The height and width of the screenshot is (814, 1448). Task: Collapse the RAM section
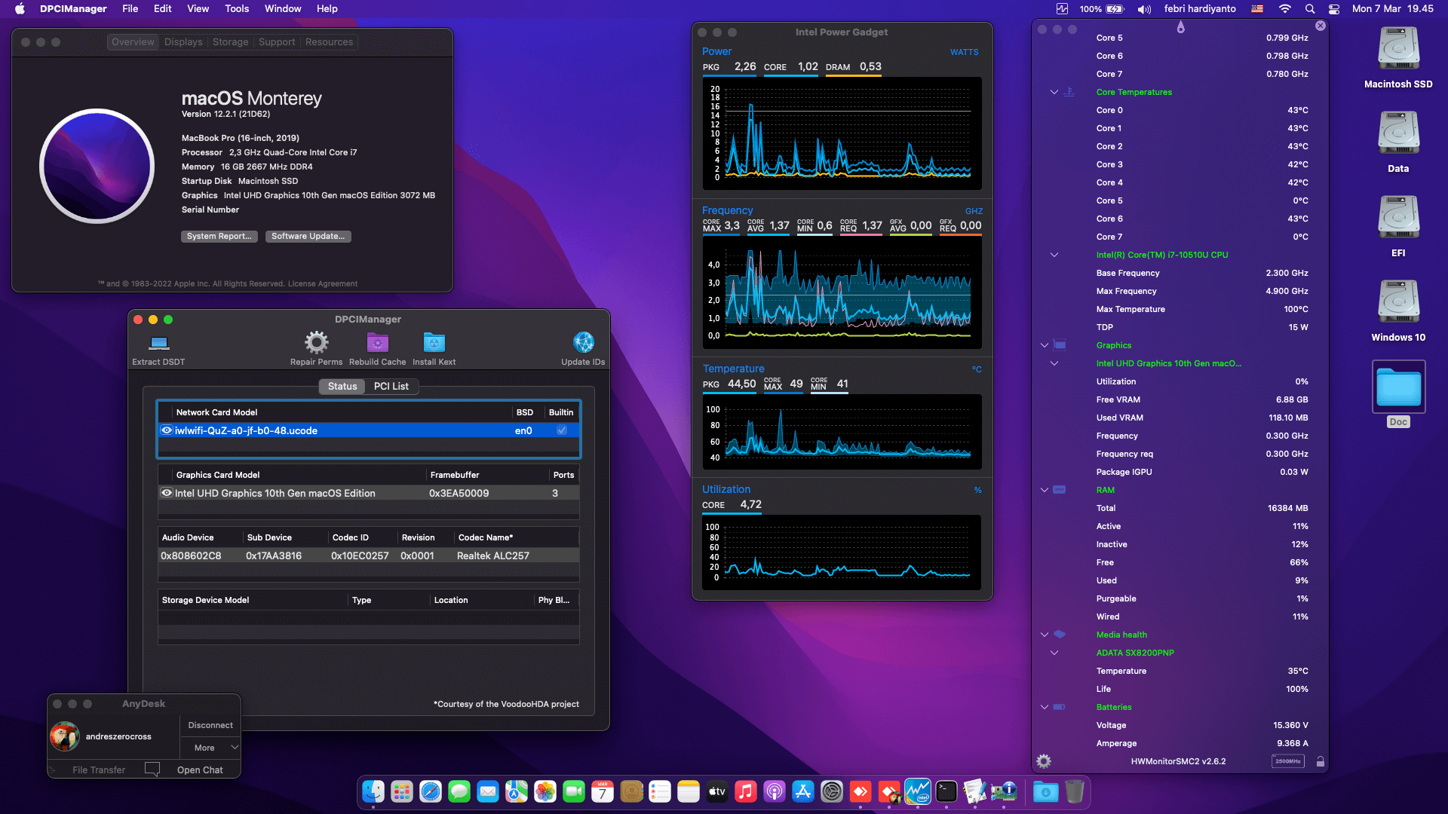1045,490
